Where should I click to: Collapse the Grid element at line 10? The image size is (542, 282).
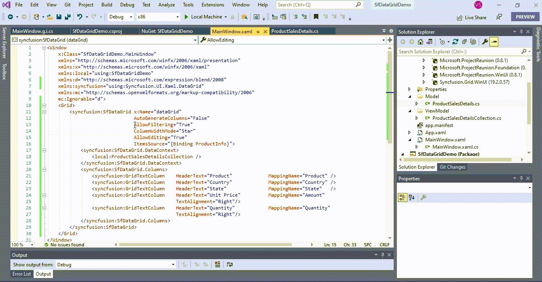[x=44, y=105]
